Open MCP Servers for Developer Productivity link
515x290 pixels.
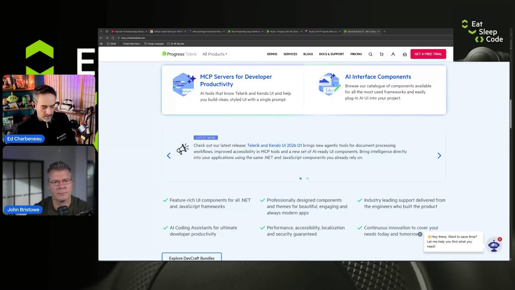click(x=236, y=81)
